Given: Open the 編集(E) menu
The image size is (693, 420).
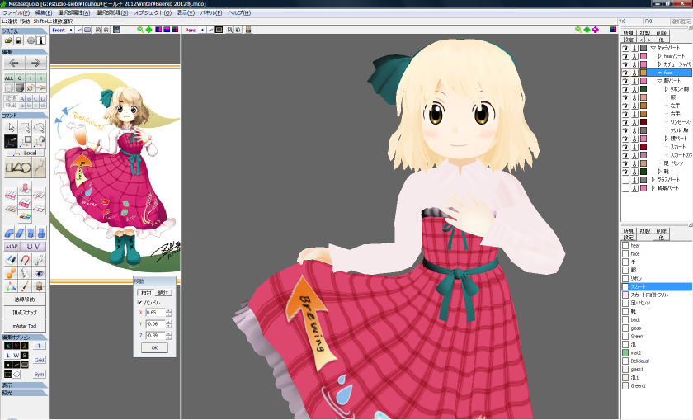Looking at the screenshot, I should 43,13.
